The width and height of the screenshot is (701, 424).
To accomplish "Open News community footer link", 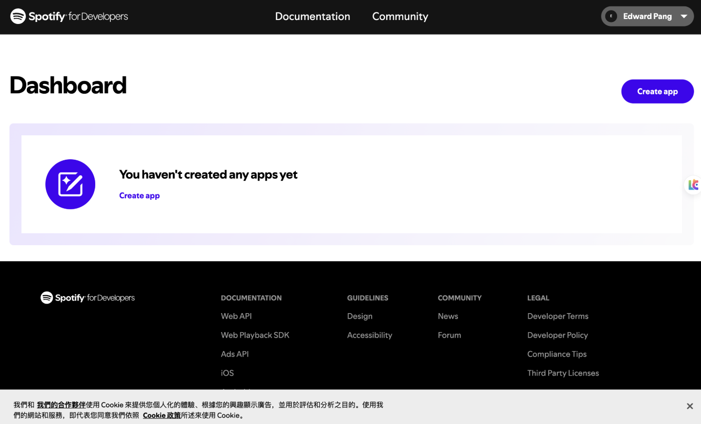I will pyautogui.click(x=448, y=316).
